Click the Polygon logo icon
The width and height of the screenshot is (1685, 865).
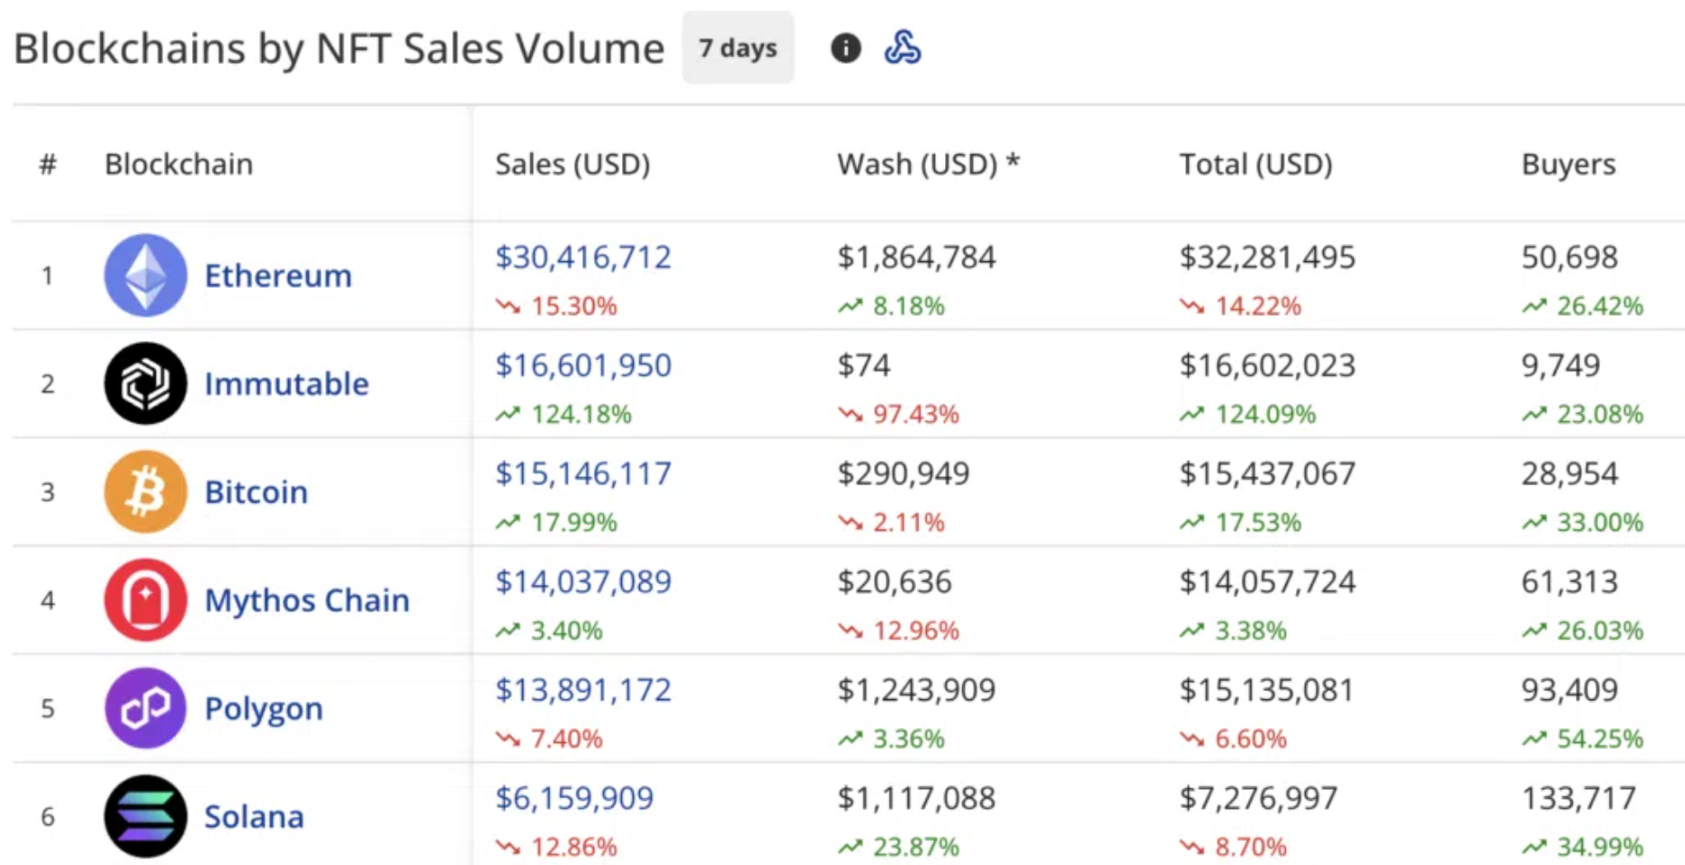pos(146,708)
